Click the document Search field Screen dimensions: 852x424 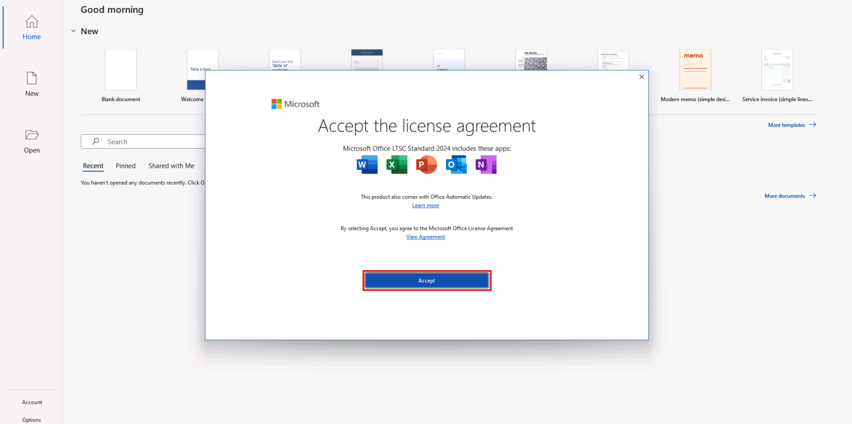point(143,142)
